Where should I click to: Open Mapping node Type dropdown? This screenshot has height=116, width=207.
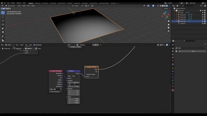[76, 76]
